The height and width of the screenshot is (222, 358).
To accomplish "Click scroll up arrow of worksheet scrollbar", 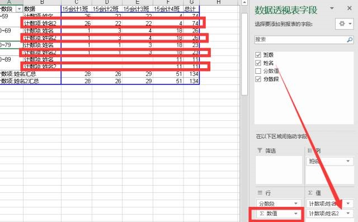I will click(244, 2).
